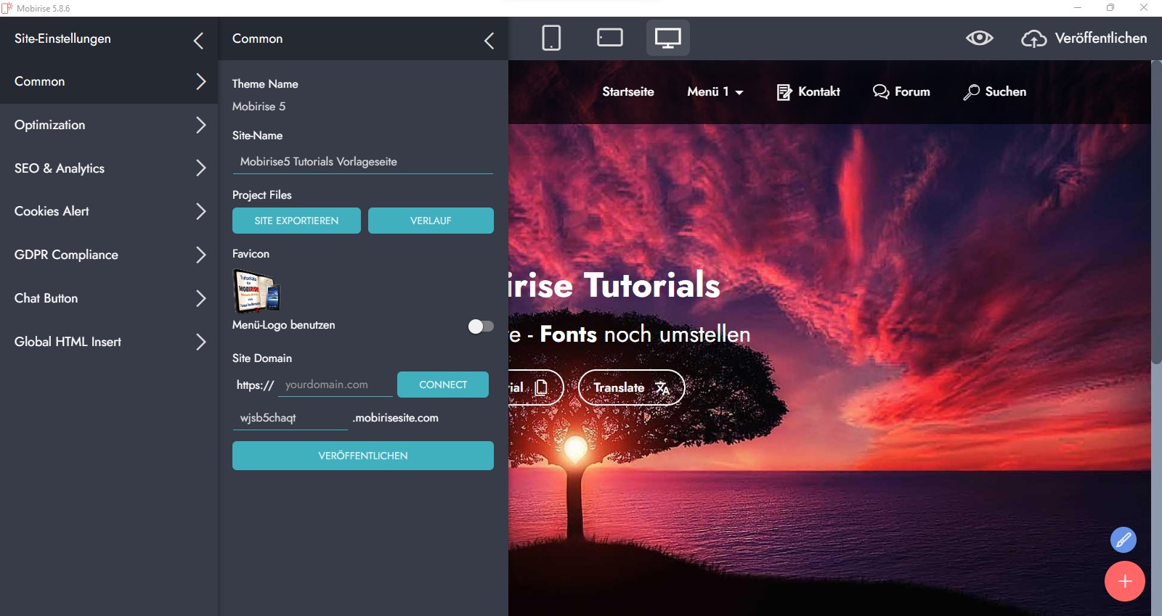The height and width of the screenshot is (616, 1162).
Task: Collapse the Common panel back arrow
Action: (489, 41)
